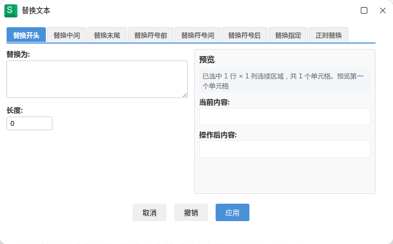Select the 替换末尾 tab

(107, 35)
